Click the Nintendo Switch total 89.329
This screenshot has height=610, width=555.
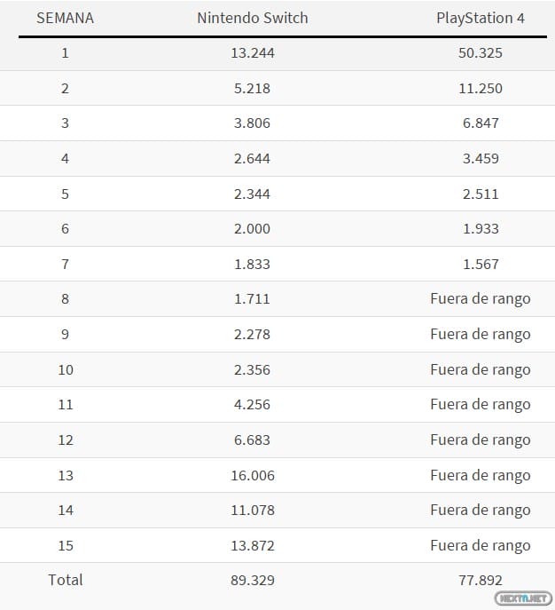coord(253,581)
